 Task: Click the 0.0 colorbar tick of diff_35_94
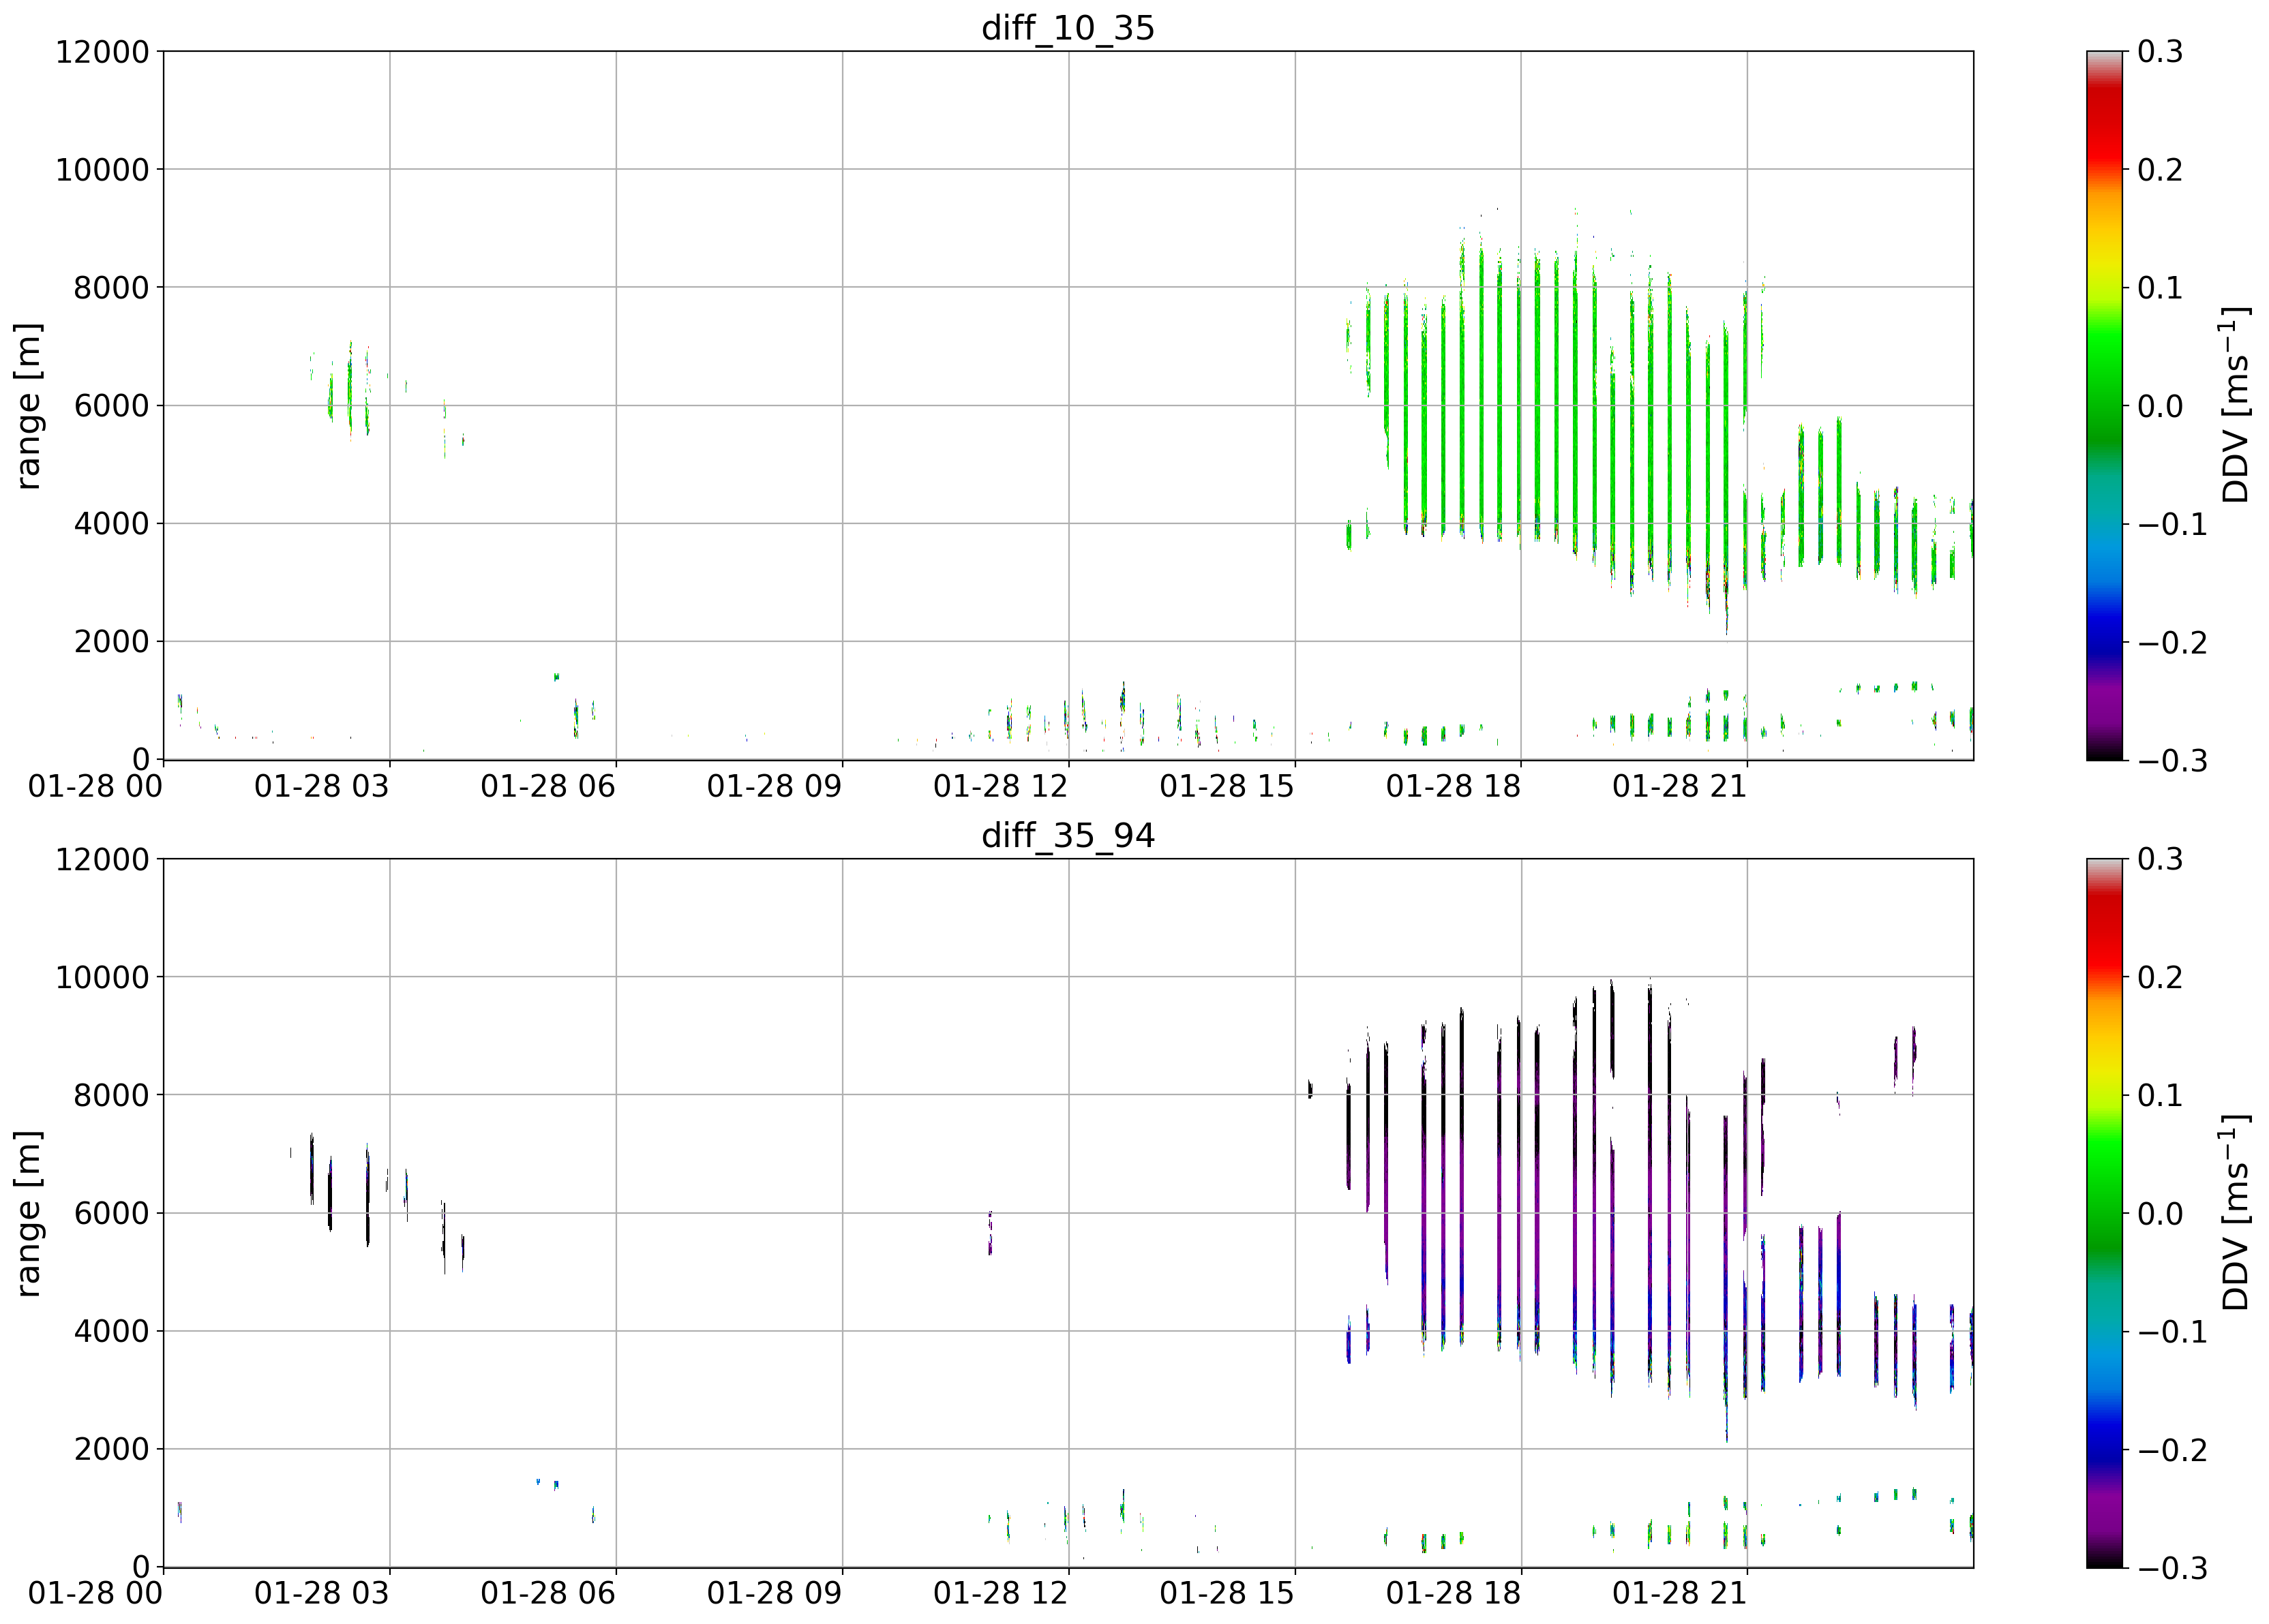point(2160,1214)
